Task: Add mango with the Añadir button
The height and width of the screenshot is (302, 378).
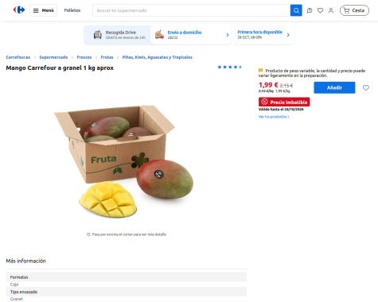Action: pyautogui.click(x=334, y=87)
